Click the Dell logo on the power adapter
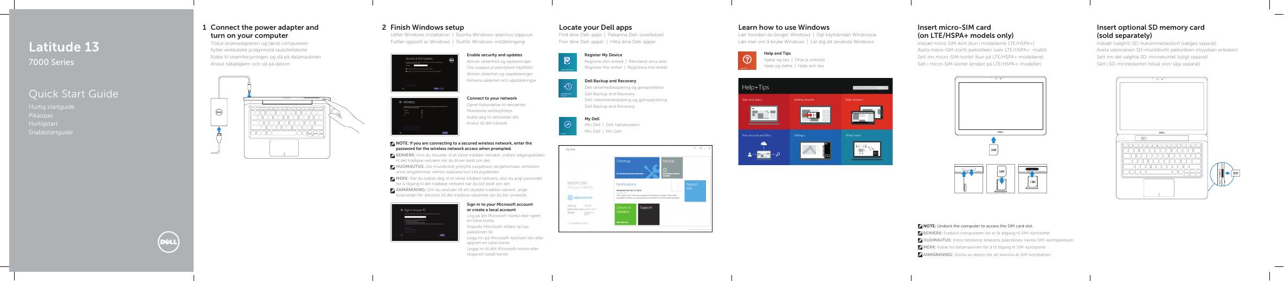 (x=220, y=112)
